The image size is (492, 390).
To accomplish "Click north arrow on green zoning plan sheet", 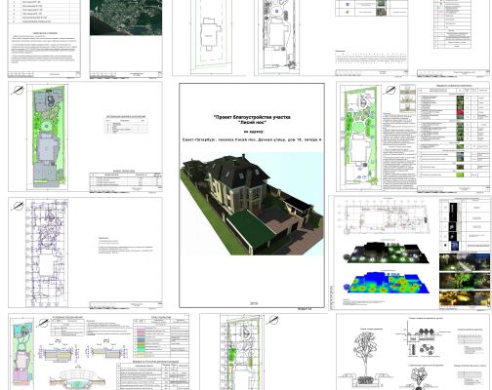I will point(18,90).
